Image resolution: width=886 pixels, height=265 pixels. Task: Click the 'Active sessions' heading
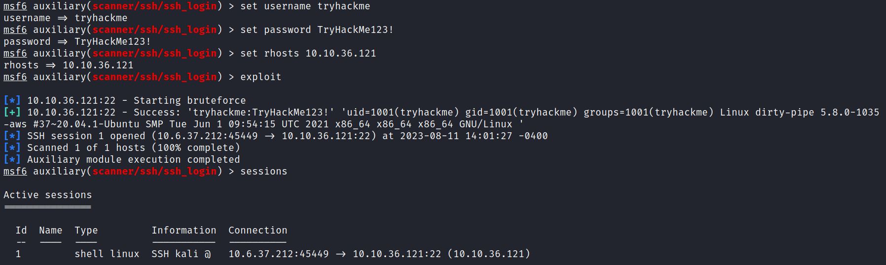pyautogui.click(x=47, y=195)
